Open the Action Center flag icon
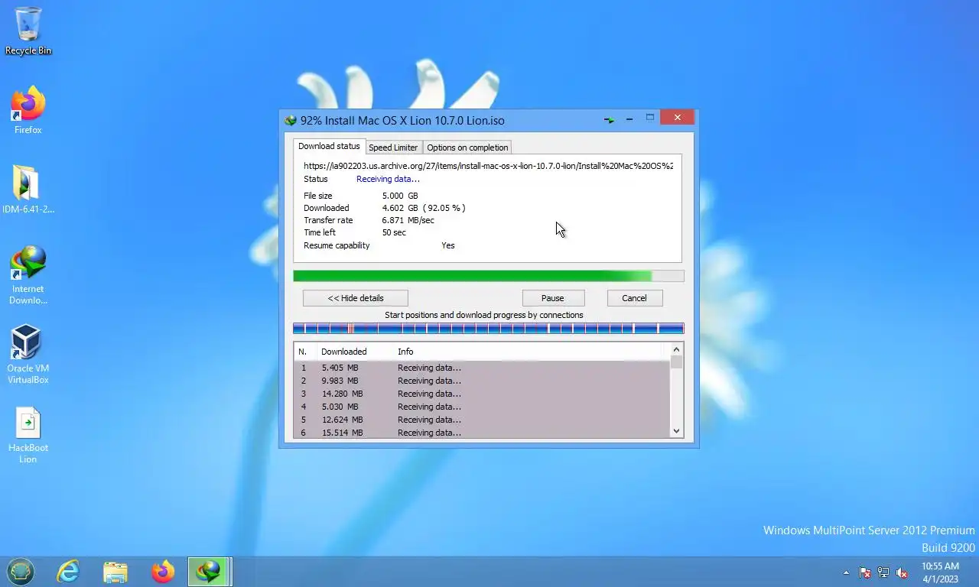 (865, 572)
